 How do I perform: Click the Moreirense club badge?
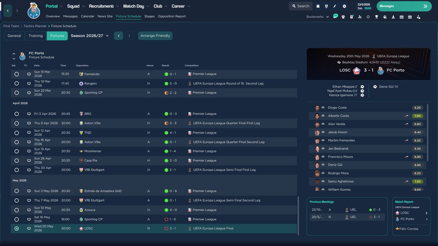coord(81,151)
